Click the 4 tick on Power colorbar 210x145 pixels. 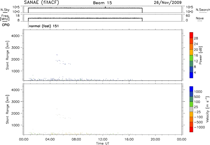point(195,72)
